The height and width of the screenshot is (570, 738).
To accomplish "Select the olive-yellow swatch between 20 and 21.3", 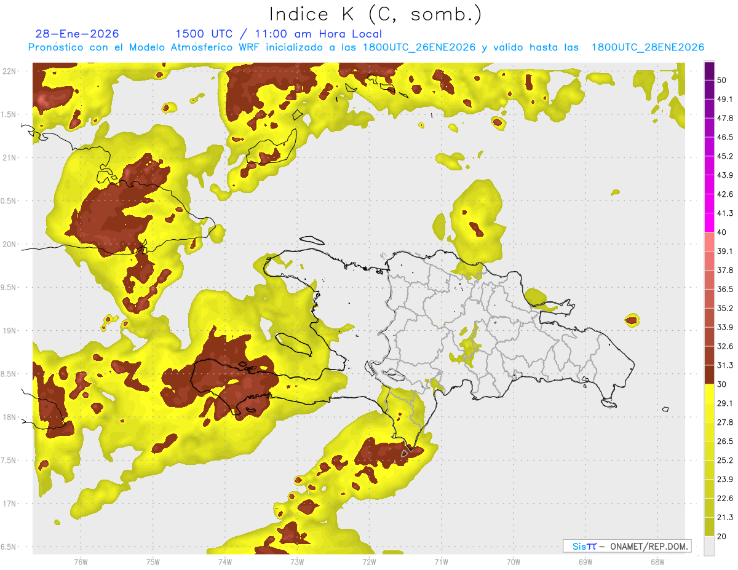I will pos(709,527).
